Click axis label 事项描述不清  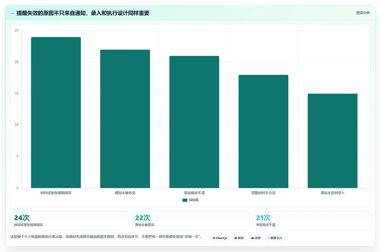click(x=194, y=193)
